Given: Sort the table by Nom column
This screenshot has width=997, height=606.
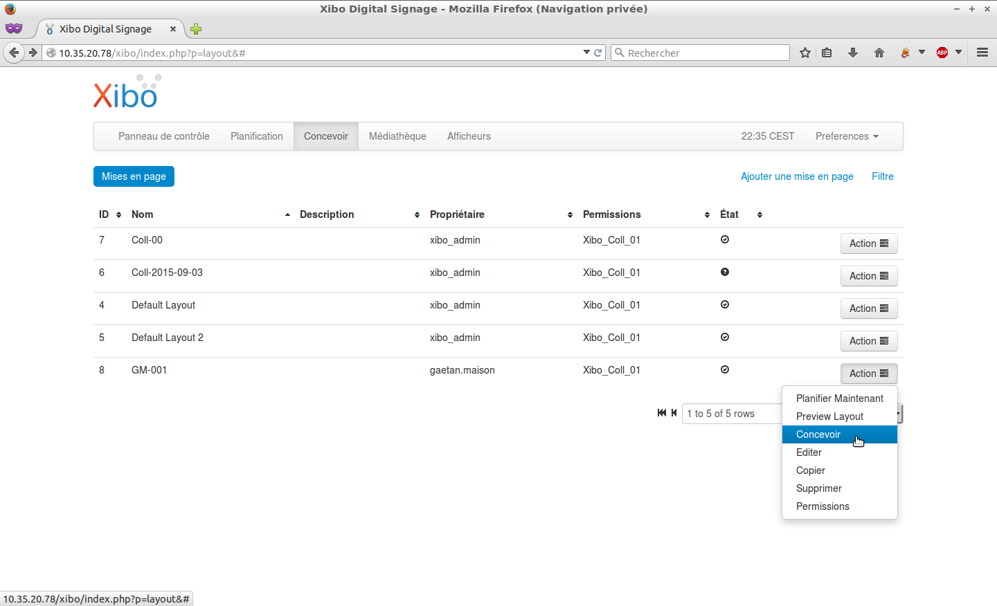Looking at the screenshot, I should [x=143, y=214].
